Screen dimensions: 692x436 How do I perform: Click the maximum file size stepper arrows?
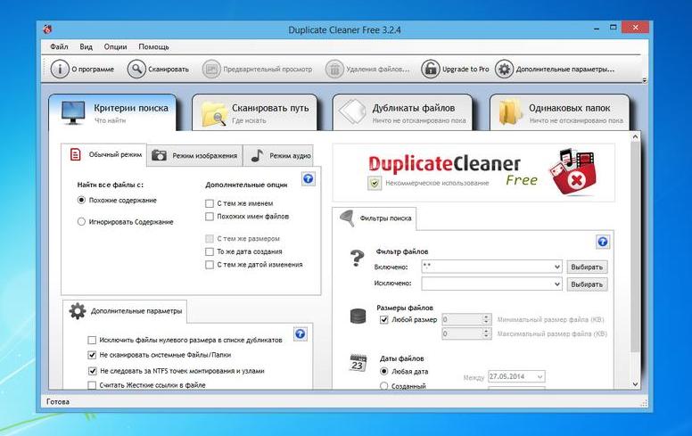[x=486, y=333]
